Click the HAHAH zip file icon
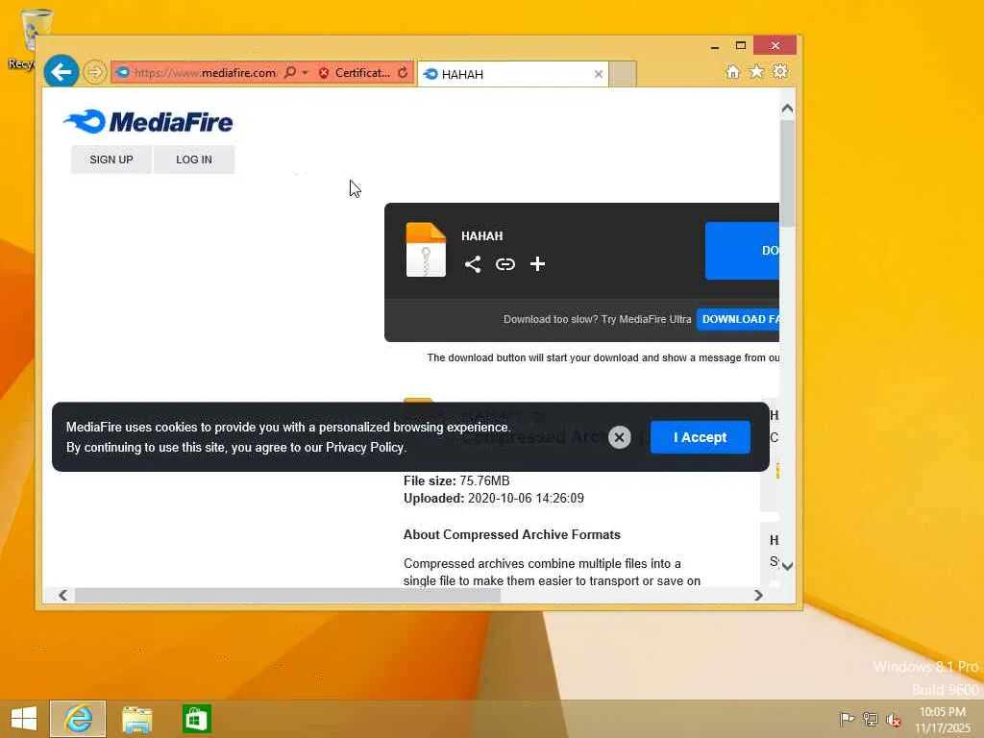Viewport: 984px width, 738px height. [x=426, y=250]
